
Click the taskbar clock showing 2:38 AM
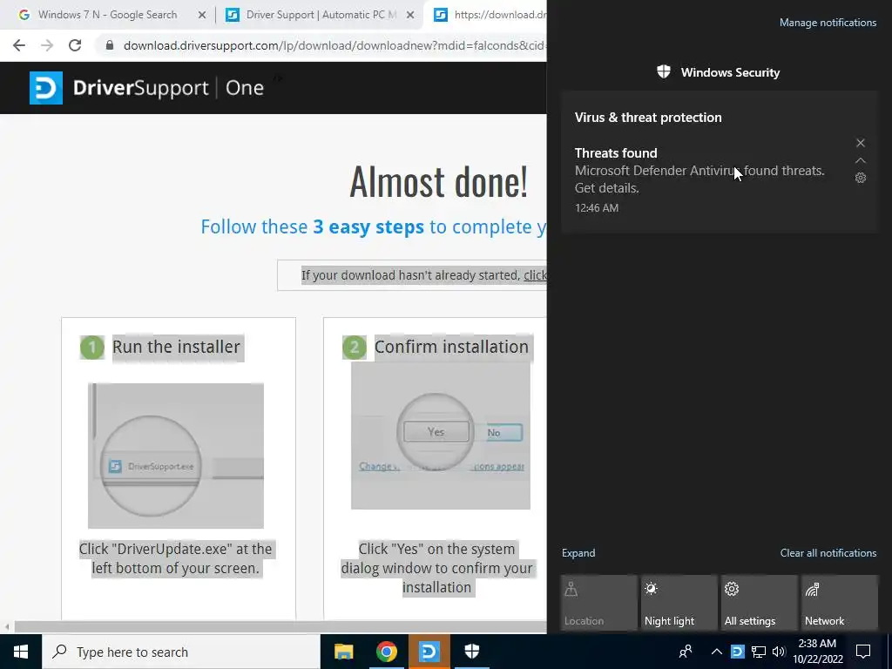[817, 652]
